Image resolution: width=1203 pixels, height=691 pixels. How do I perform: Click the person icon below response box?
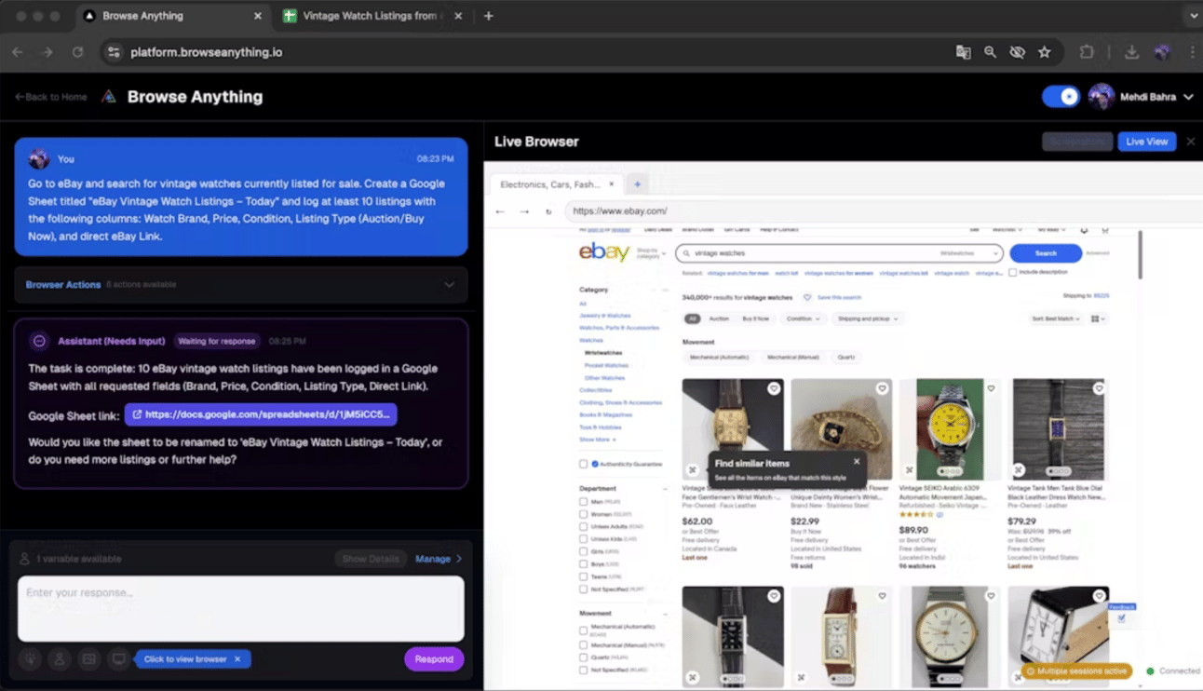click(60, 659)
